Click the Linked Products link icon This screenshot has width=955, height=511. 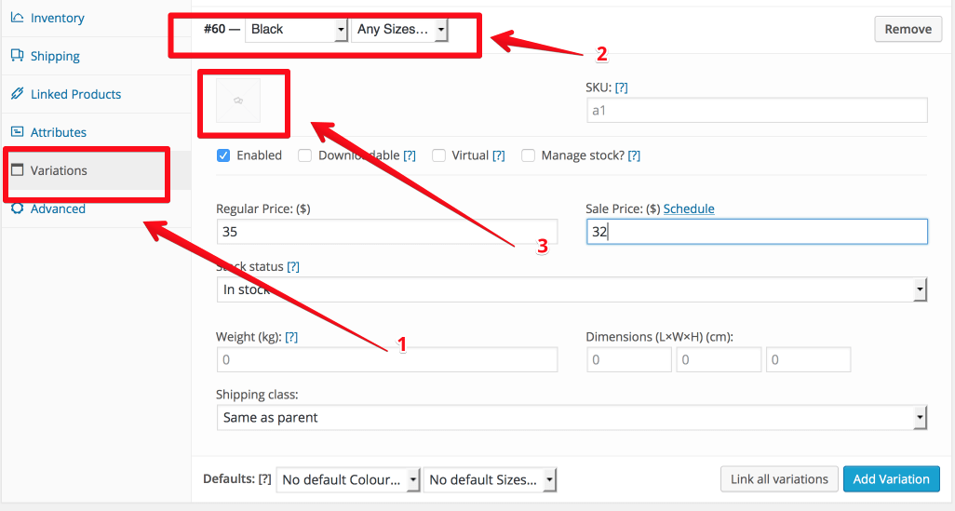[17, 94]
